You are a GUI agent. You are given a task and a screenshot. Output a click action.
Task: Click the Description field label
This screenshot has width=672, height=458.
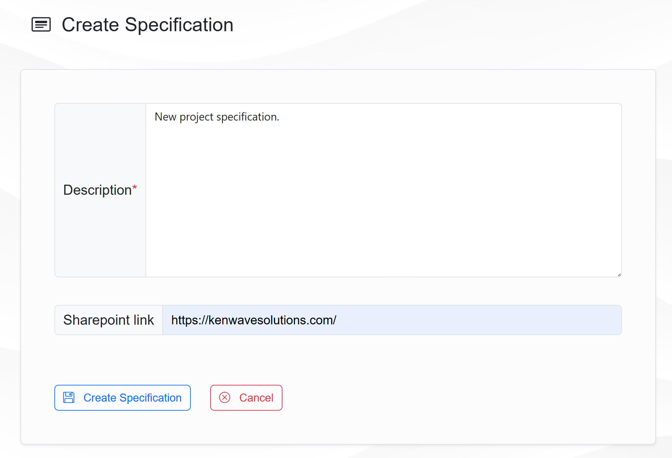pyautogui.click(x=97, y=190)
